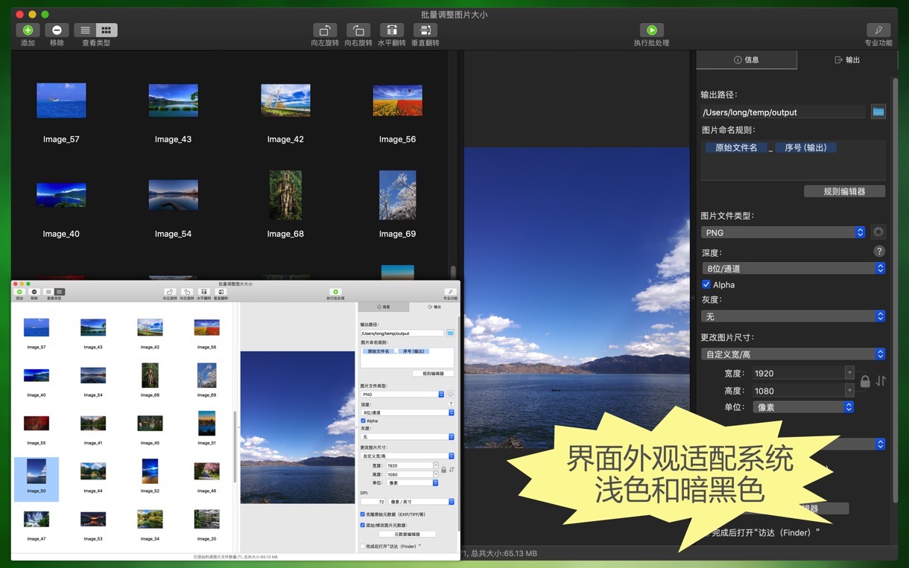
Task: Toggle Alpha checkbox in the light window
Action: [x=363, y=421]
